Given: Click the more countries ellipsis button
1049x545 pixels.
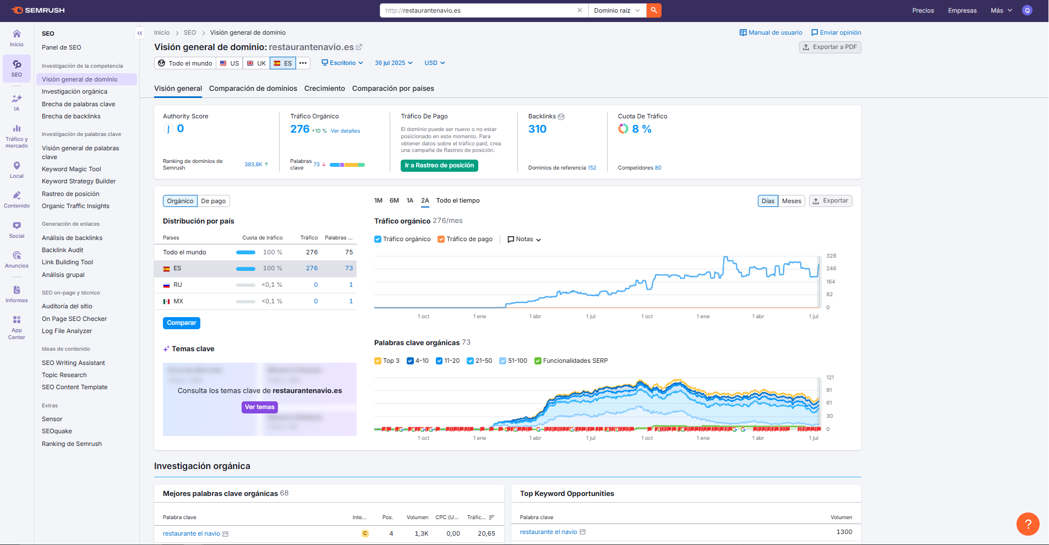Looking at the screenshot, I should click(x=303, y=63).
